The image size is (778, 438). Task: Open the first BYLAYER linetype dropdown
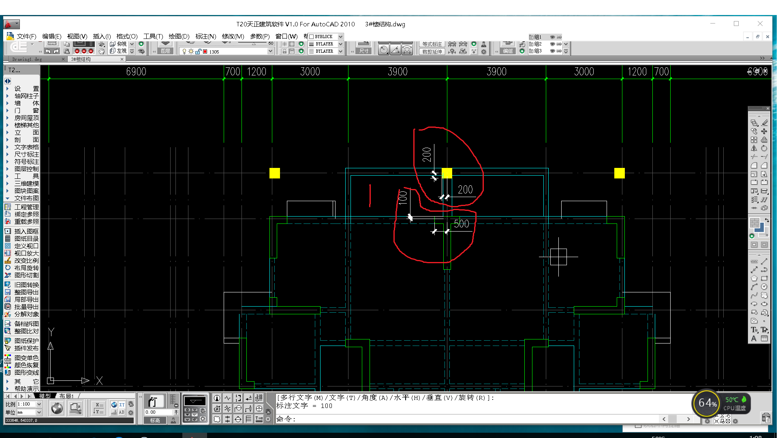click(x=340, y=44)
